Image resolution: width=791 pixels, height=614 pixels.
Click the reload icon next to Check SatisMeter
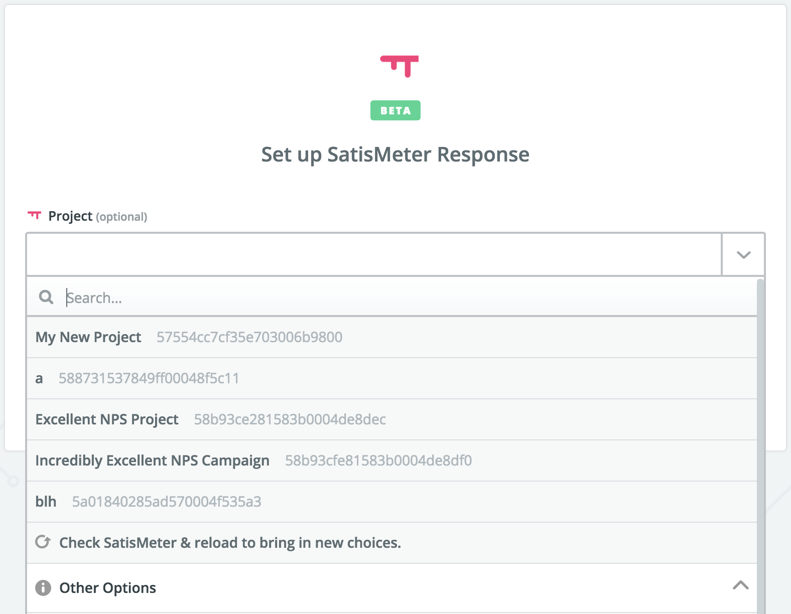43,542
